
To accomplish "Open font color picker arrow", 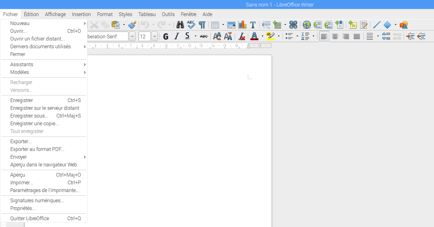I will (262, 36).
